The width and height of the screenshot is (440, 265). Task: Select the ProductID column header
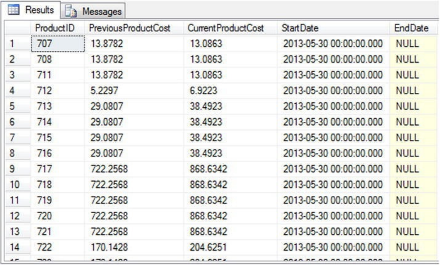50,28
